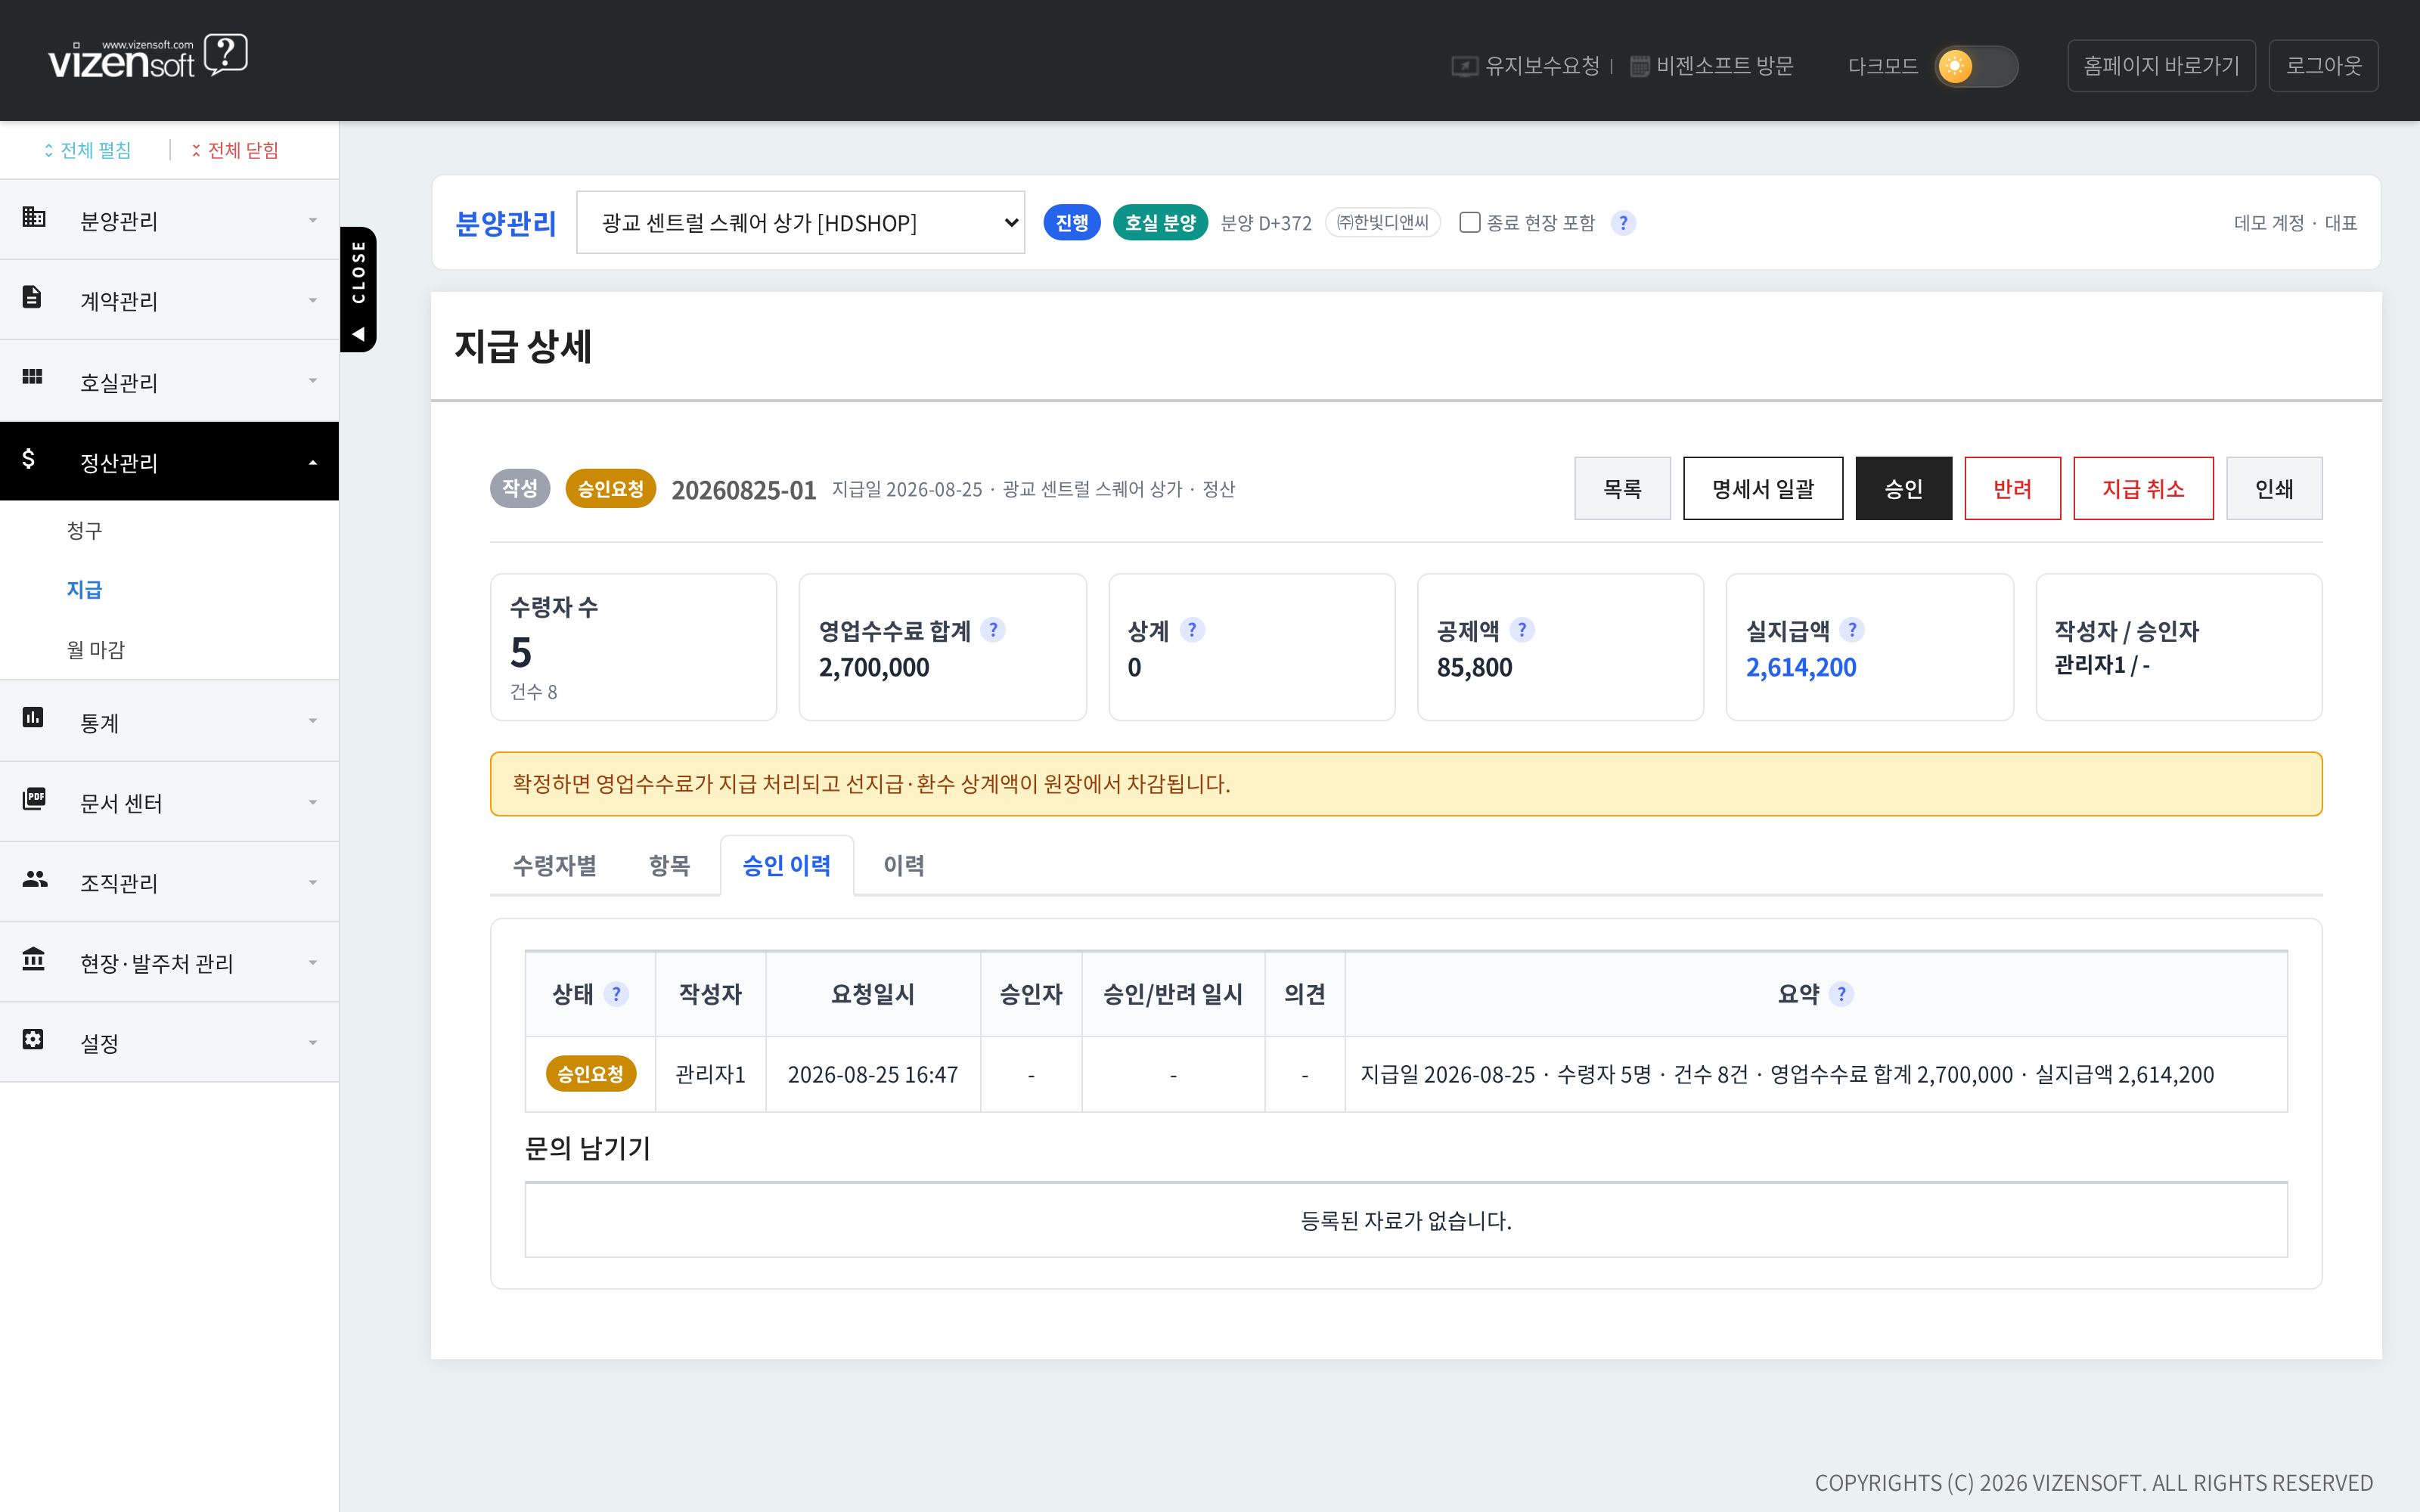Click the sun icon on dark mode switch

click(x=1954, y=66)
